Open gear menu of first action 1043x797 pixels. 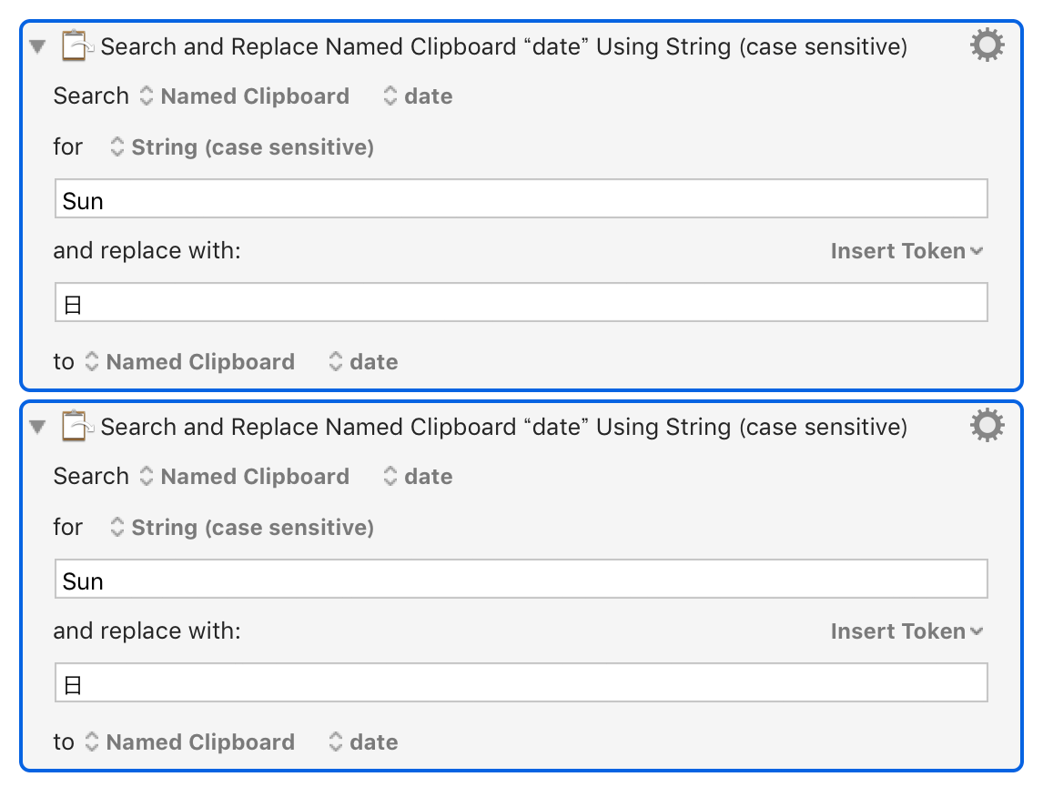tap(987, 45)
